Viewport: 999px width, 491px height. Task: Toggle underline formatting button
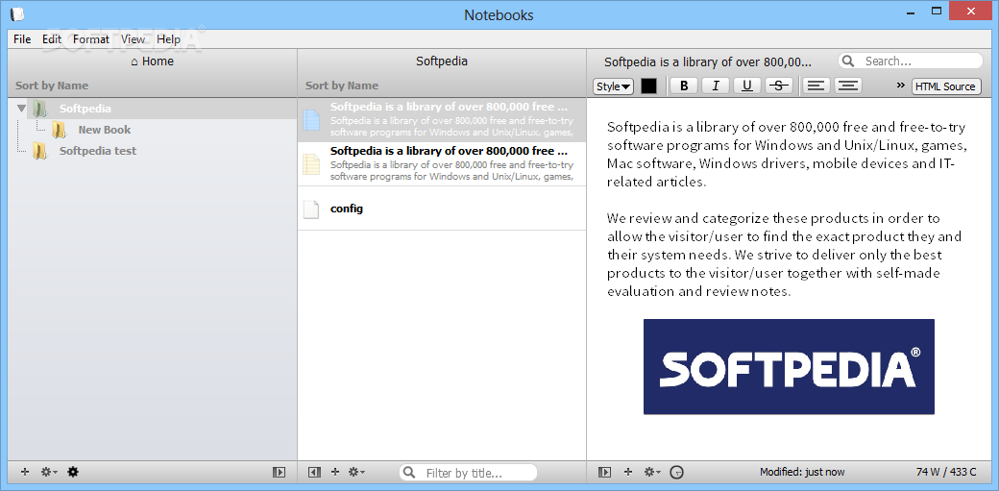[747, 86]
